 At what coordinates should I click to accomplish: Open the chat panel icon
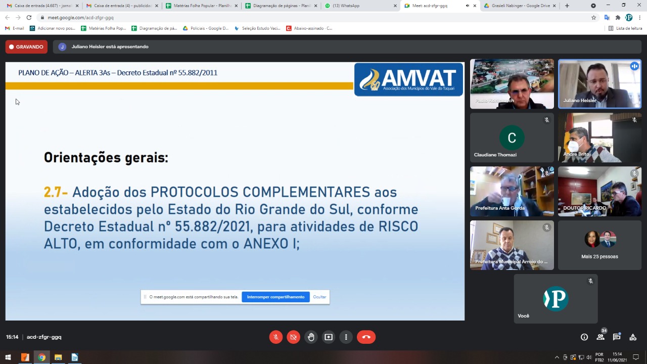click(617, 337)
